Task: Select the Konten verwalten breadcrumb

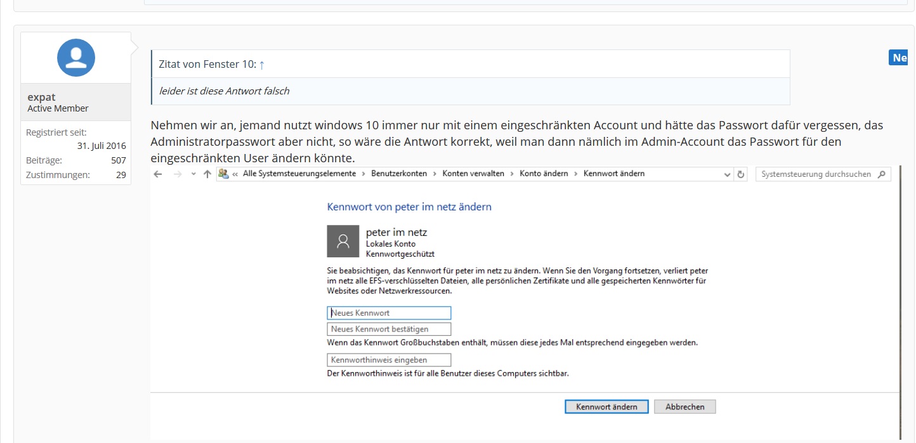Action: pos(473,174)
